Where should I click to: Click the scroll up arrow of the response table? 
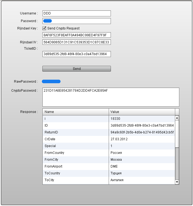tap(177, 118)
